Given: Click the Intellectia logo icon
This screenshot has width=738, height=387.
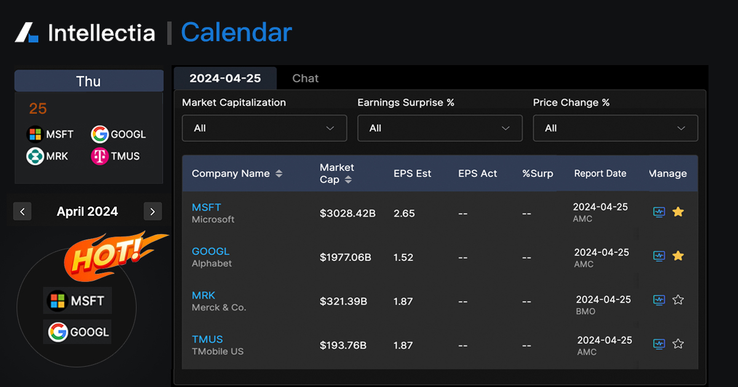Looking at the screenshot, I should 27,33.
